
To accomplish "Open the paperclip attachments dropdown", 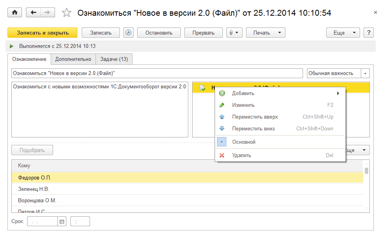I will click(234, 33).
